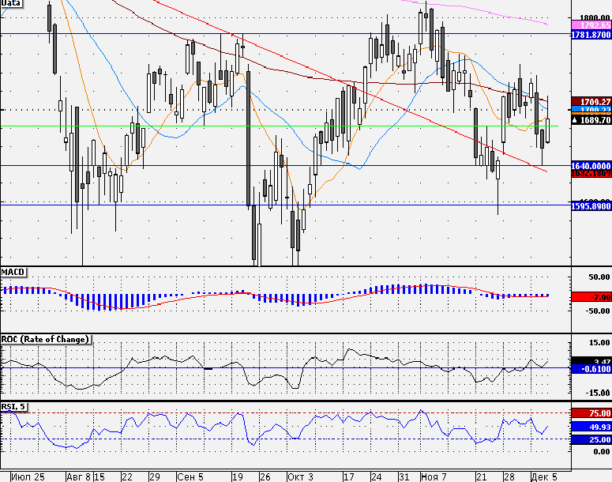
Task: Click the ROC -0.6100 level tag
Action: tap(591, 369)
